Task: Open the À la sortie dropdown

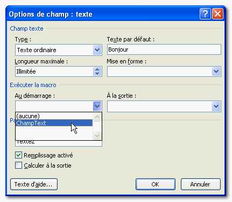Action: [216, 106]
